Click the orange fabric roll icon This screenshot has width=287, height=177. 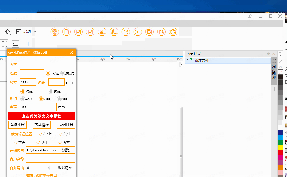pos(114,32)
